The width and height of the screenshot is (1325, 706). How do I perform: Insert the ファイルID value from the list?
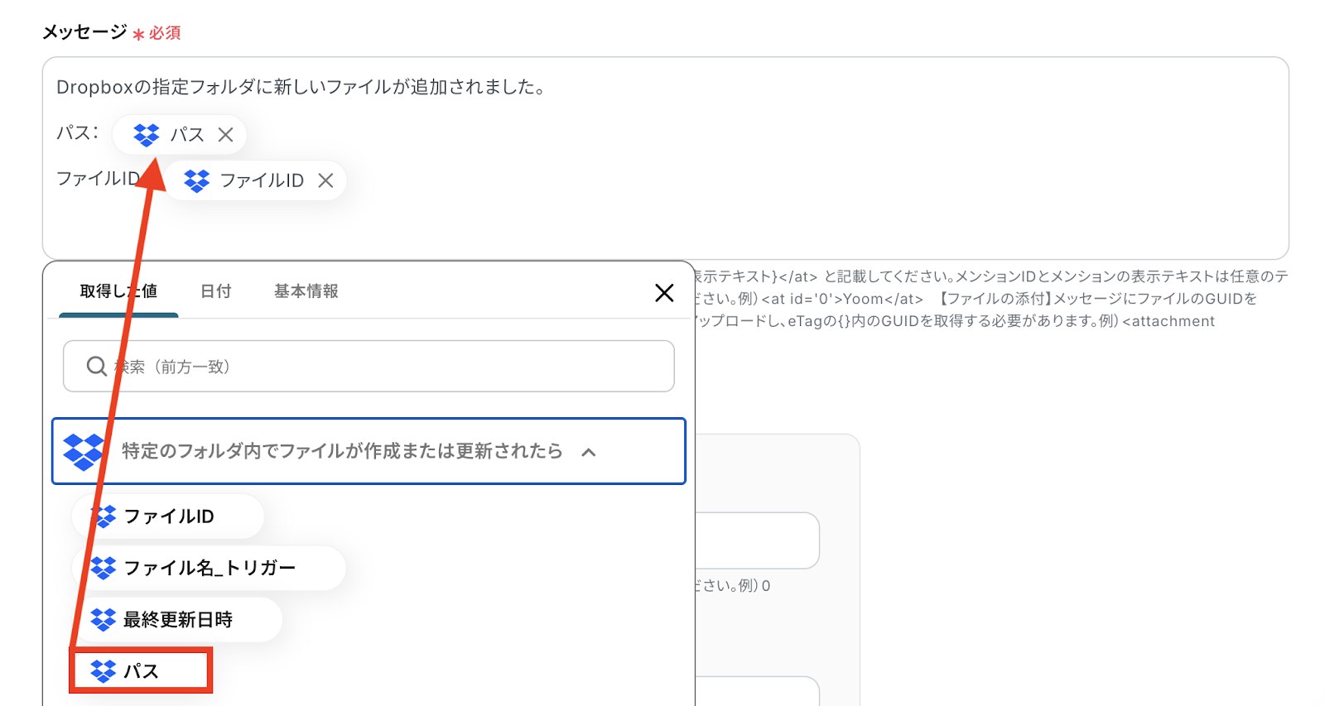169,516
